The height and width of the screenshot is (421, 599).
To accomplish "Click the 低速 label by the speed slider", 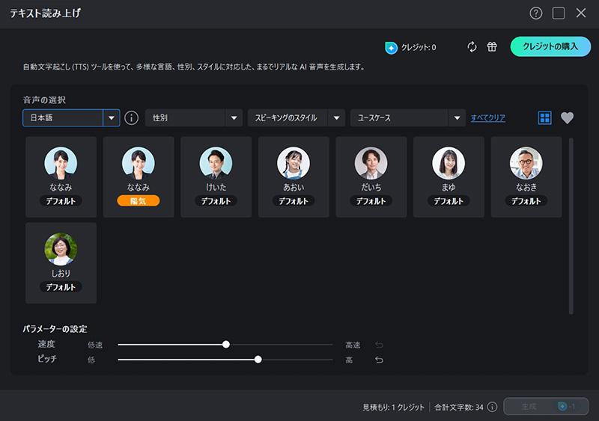I will [x=95, y=345].
